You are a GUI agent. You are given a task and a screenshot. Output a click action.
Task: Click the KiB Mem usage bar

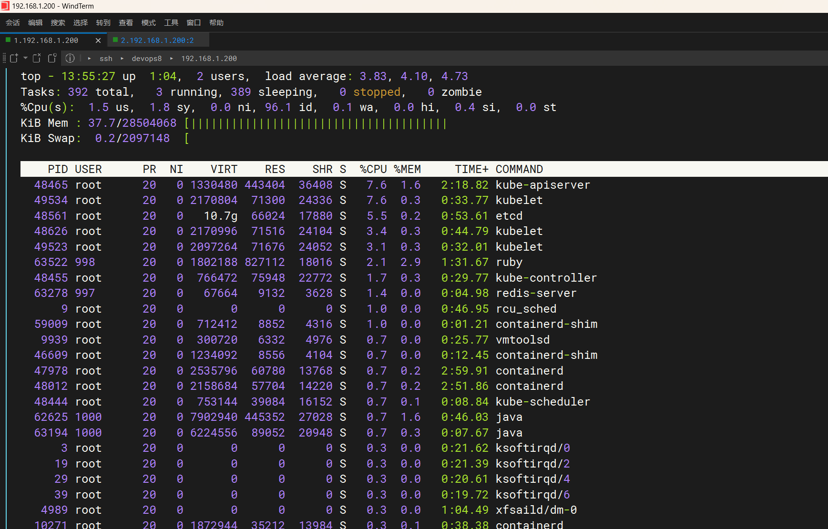tap(316, 123)
